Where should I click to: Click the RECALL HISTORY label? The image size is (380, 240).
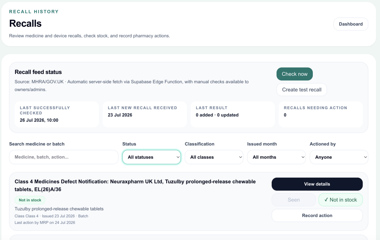pyautogui.click(x=34, y=12)
